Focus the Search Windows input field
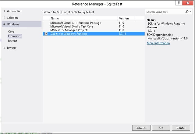The height and width of the screenshot is (134, 195). click(x=165, y=12)
